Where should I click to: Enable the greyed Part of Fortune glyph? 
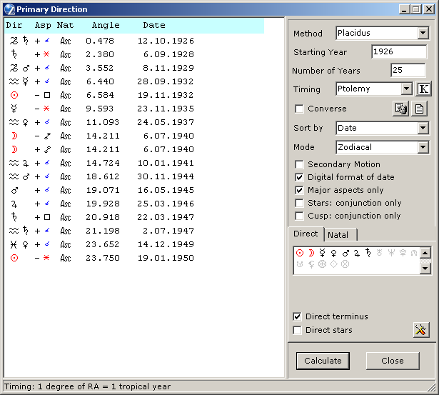[x=345, y=264]
